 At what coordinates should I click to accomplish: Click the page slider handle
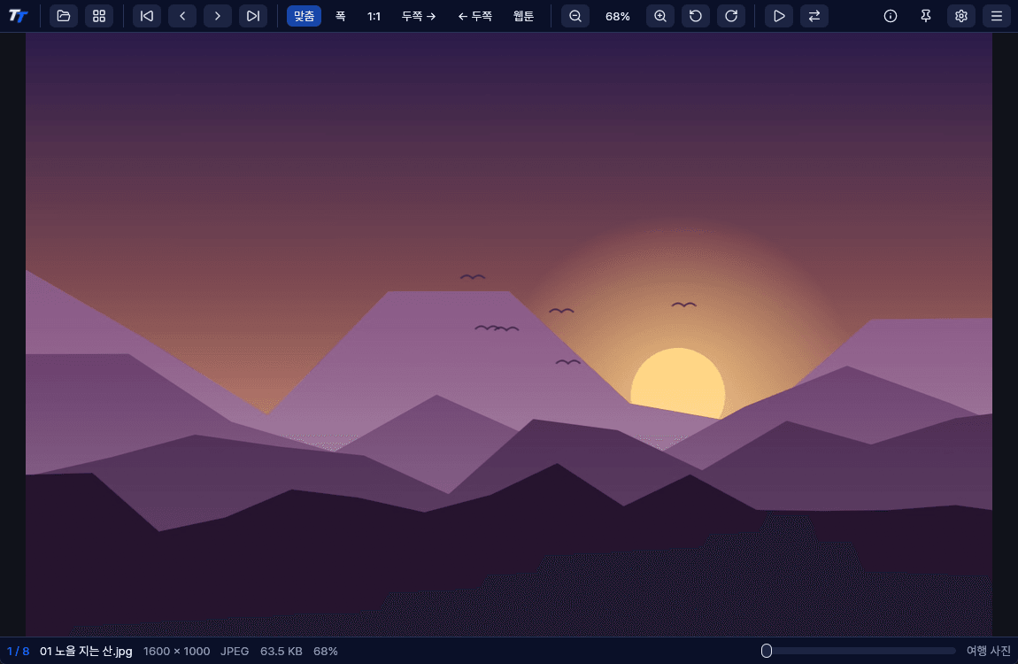(x=767, y=651)
